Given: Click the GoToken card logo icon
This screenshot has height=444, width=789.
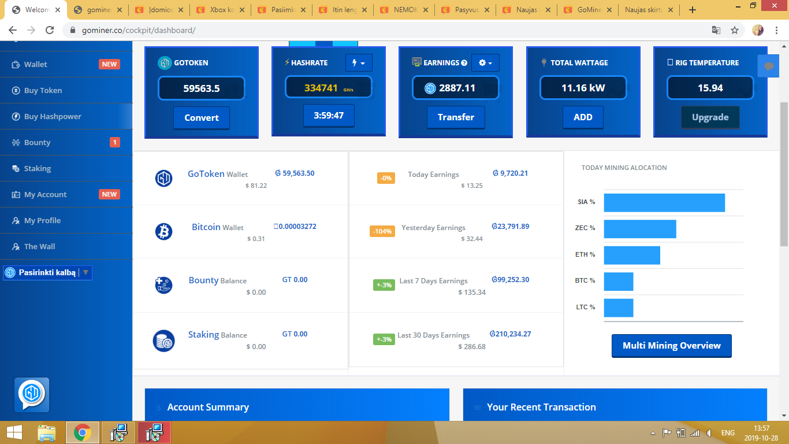Looking at the screenshot, I should pyautogui.click(x=165, y=63).
